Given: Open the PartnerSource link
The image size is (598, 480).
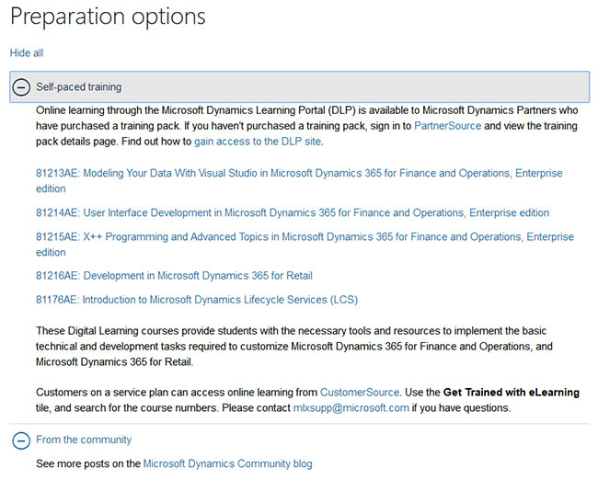Looking at the screenshot, I should (447, 126).
